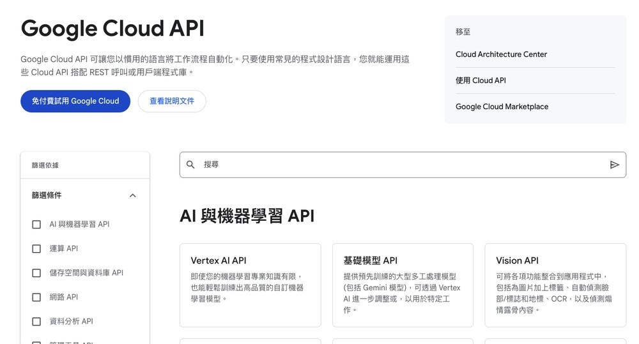Screen dimensions: 639x344
Task: Check the 運算 API checkbox
Action: (x=36, y=249)
